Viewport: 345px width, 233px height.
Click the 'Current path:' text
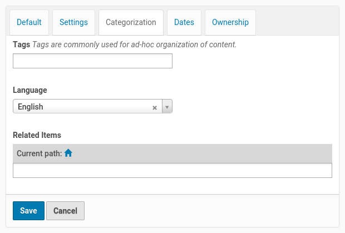[39, 153]
